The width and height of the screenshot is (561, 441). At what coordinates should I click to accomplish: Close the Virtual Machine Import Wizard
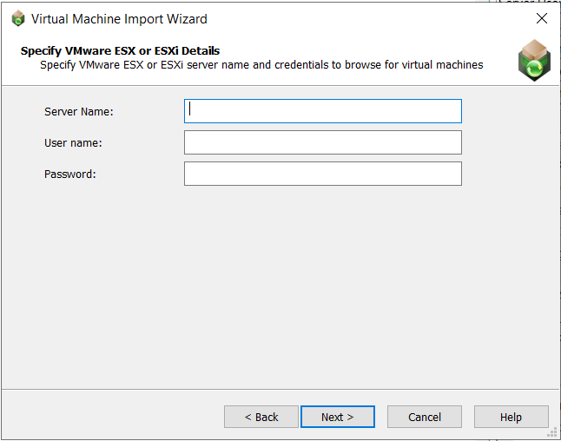(541, 18)
